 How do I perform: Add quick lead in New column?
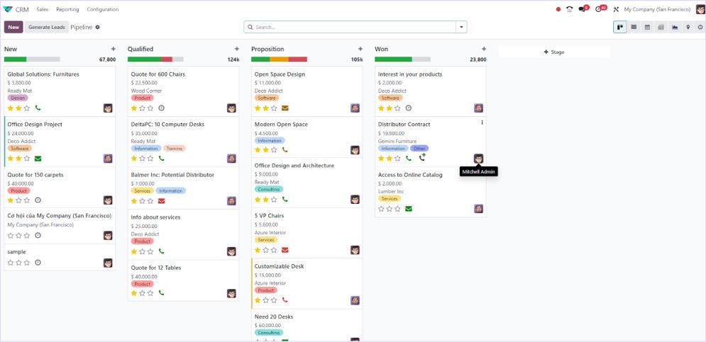113,49
